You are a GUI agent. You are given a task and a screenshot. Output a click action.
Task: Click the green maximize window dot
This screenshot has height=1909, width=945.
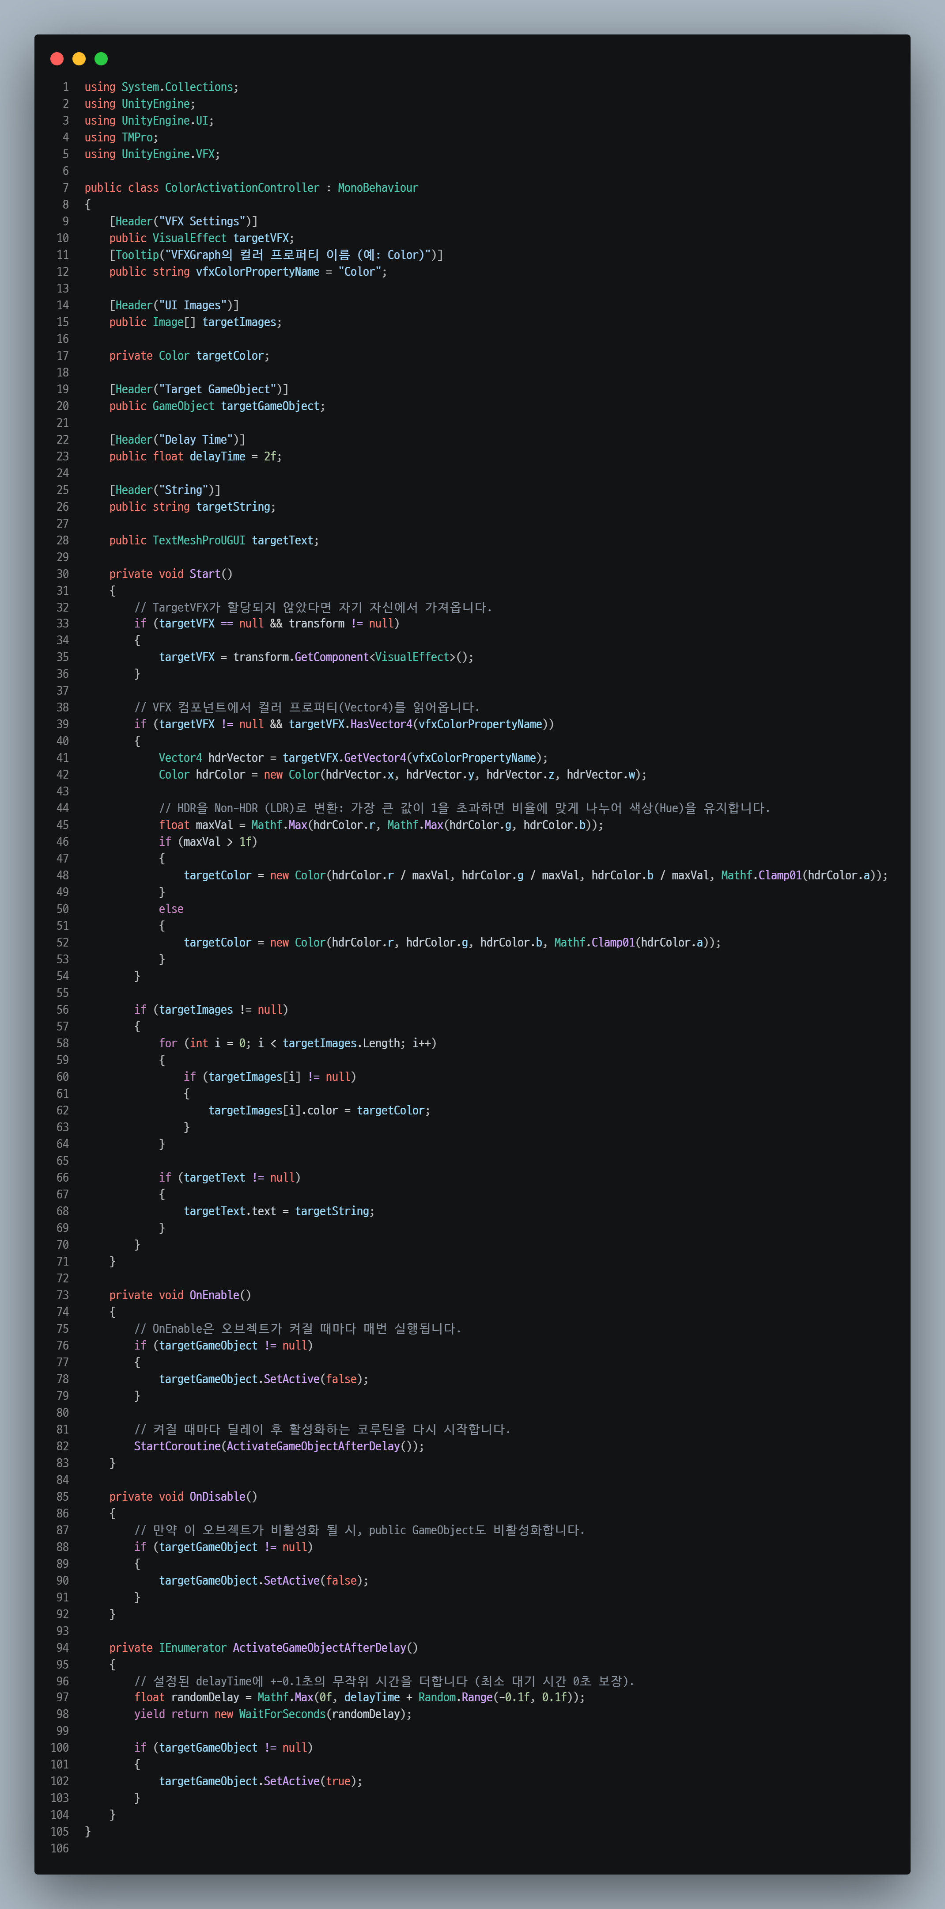(102, 58)
